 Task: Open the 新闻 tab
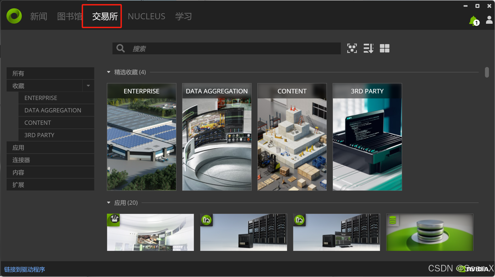(x=39, y=16)
